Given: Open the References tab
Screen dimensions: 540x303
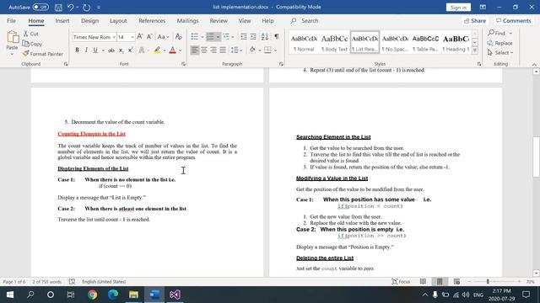Looking at the screenshot, I should [x=152, y=20].
